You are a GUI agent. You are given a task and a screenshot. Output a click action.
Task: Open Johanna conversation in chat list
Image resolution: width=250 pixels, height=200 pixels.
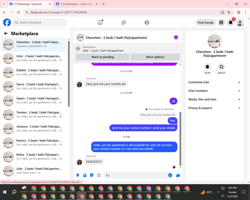point(33,128)
